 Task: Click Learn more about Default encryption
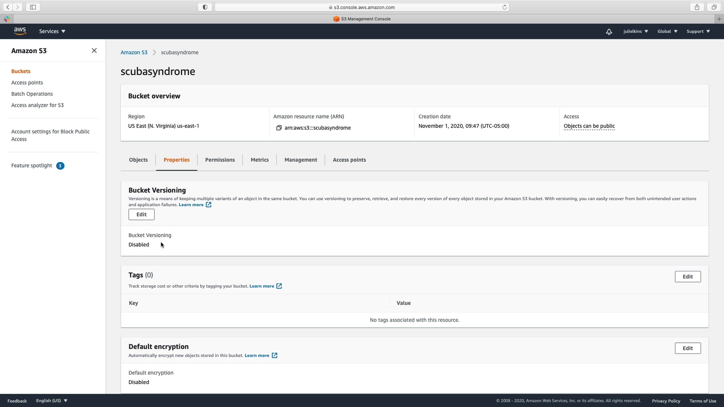(x=257, y=355)
